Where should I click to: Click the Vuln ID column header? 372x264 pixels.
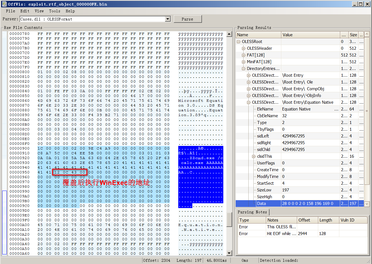[x=353, y=220]
